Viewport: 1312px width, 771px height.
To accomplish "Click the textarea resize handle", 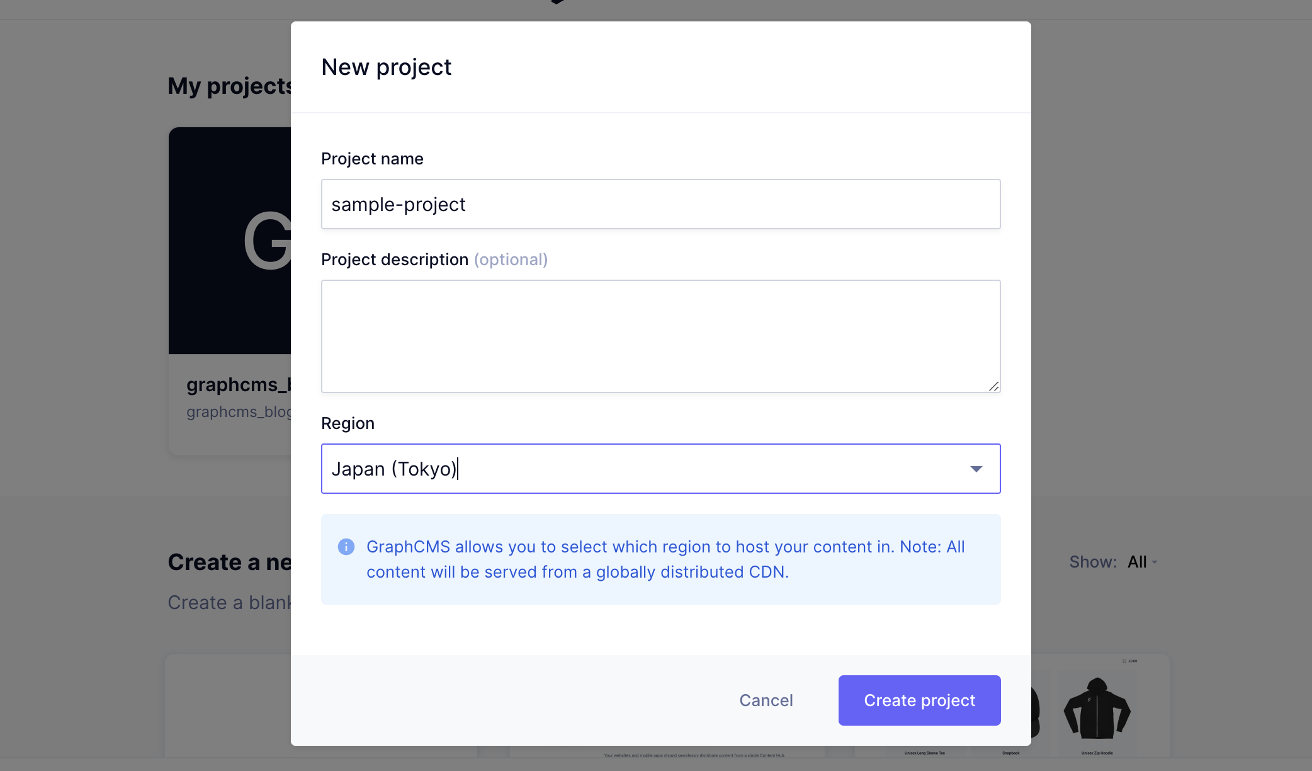I will pyautogui.click(x=995, y=387).
